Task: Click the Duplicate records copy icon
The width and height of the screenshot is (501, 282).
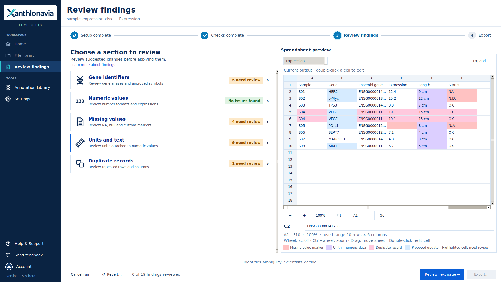Action: click(x=80, y=164)
